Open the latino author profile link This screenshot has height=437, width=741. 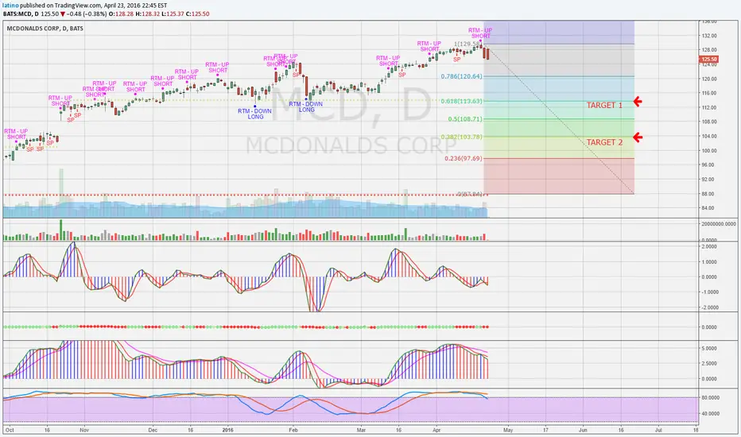[x=11, y=6]
